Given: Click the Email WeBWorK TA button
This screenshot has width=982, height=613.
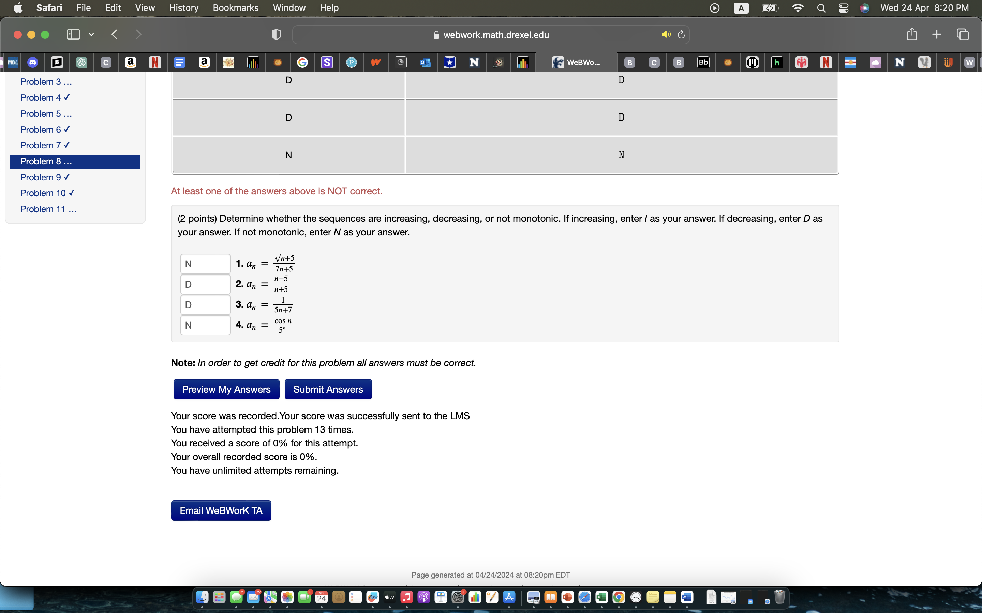Looking at the screenshot, I should [x=221, y=510].
